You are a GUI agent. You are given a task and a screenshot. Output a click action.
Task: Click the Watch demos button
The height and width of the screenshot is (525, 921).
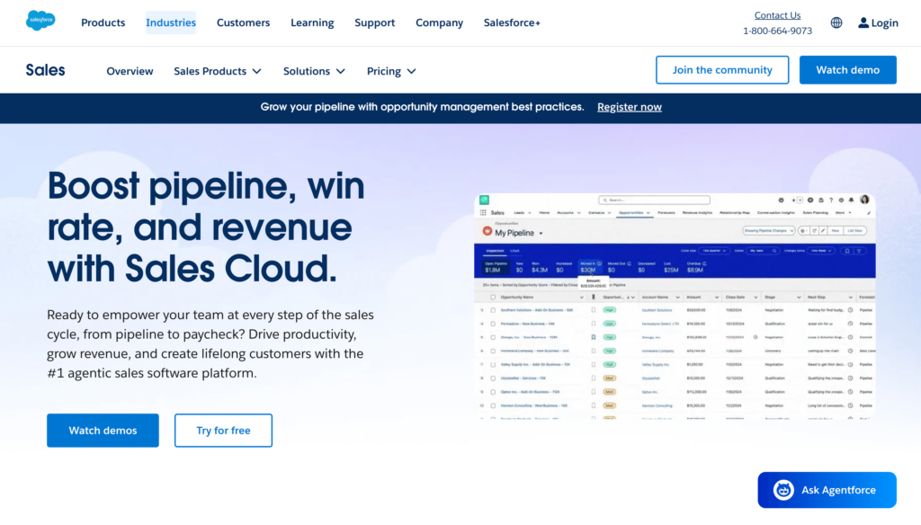coord(103,431)
